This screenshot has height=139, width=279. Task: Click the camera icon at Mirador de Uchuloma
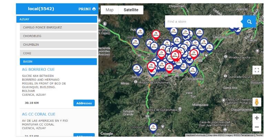(x=136, y=82)
